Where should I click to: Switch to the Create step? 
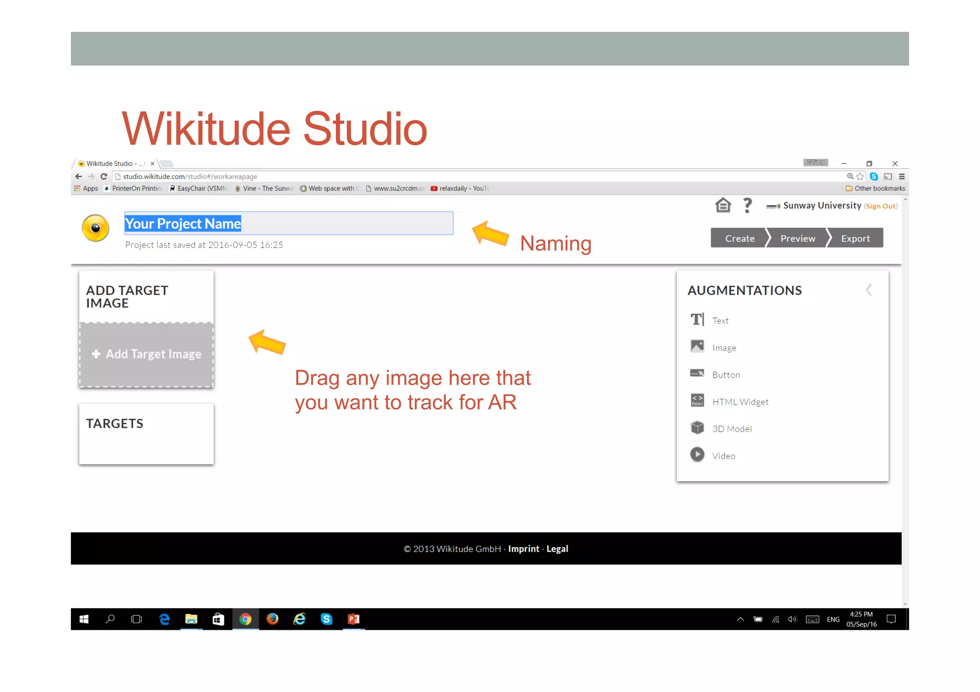(x=739, y=238)
